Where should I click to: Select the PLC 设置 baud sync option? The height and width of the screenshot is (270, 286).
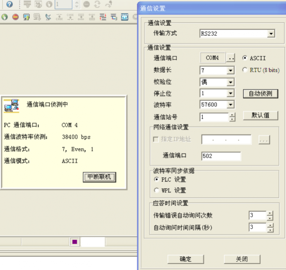coord(156,179)
